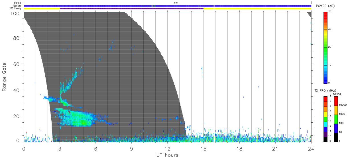Click the "NOISE" legend title
Image resolution: width=350 pixels, height=161 pixels.
point(337,94)
